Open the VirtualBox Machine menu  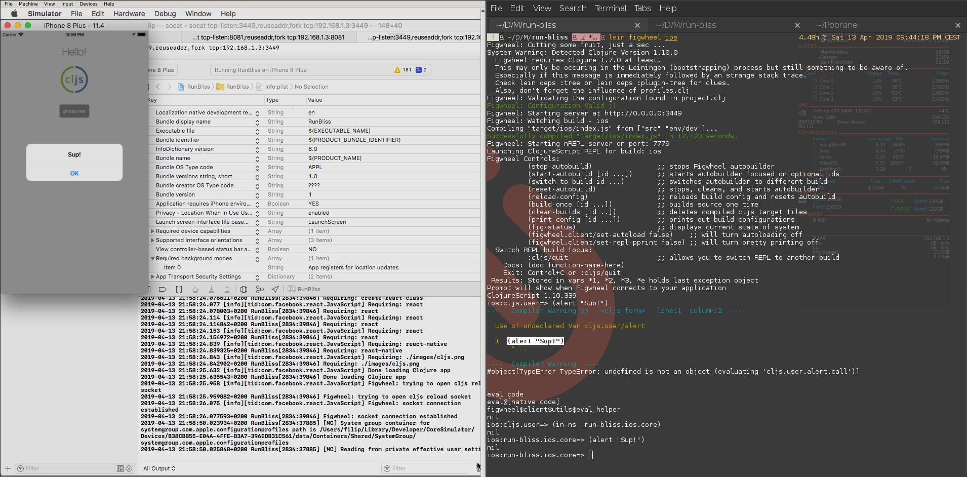(28, 4)
